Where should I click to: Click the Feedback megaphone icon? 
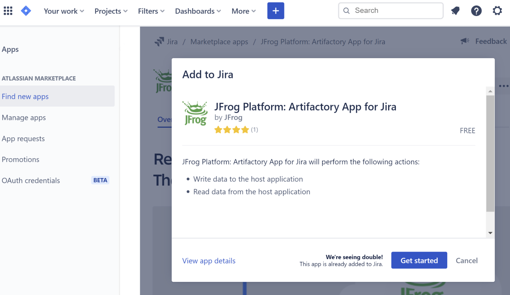(x=465, y=41)
